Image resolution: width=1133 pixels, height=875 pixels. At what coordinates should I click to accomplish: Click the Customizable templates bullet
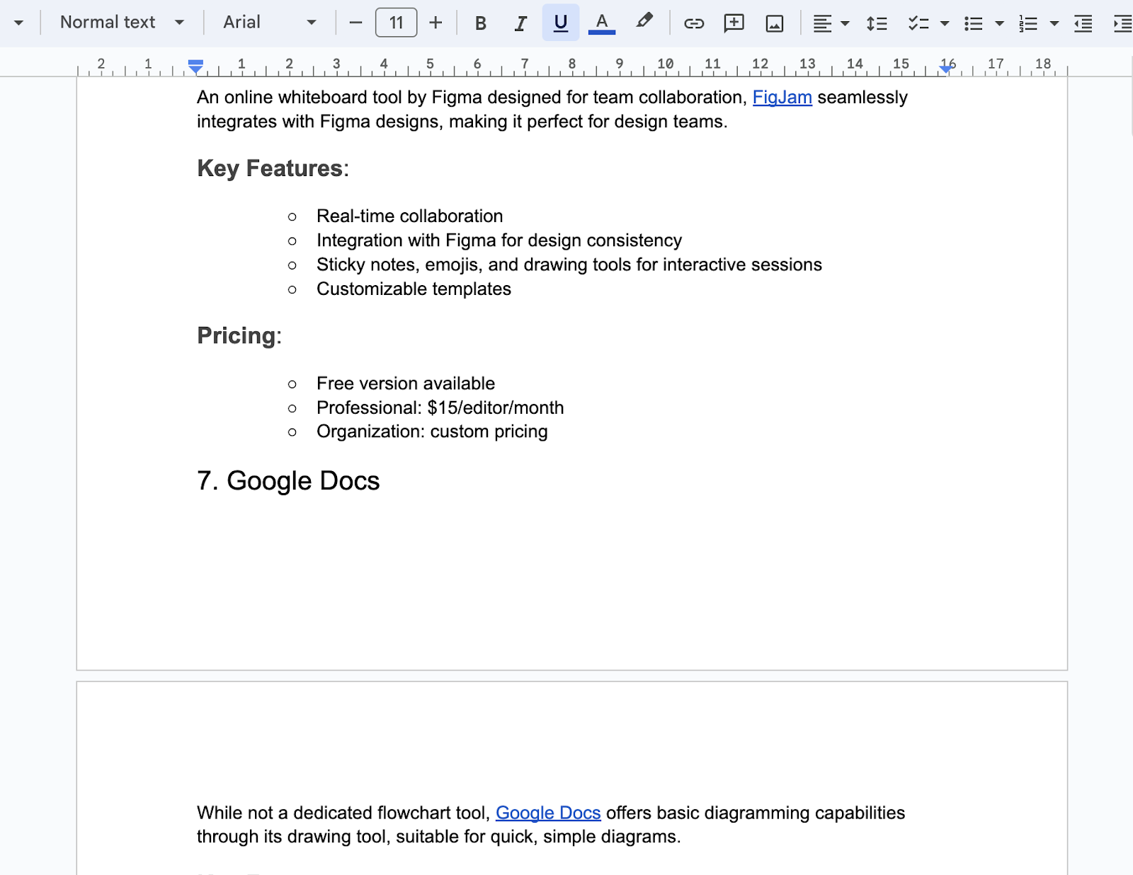click(414, 289)
